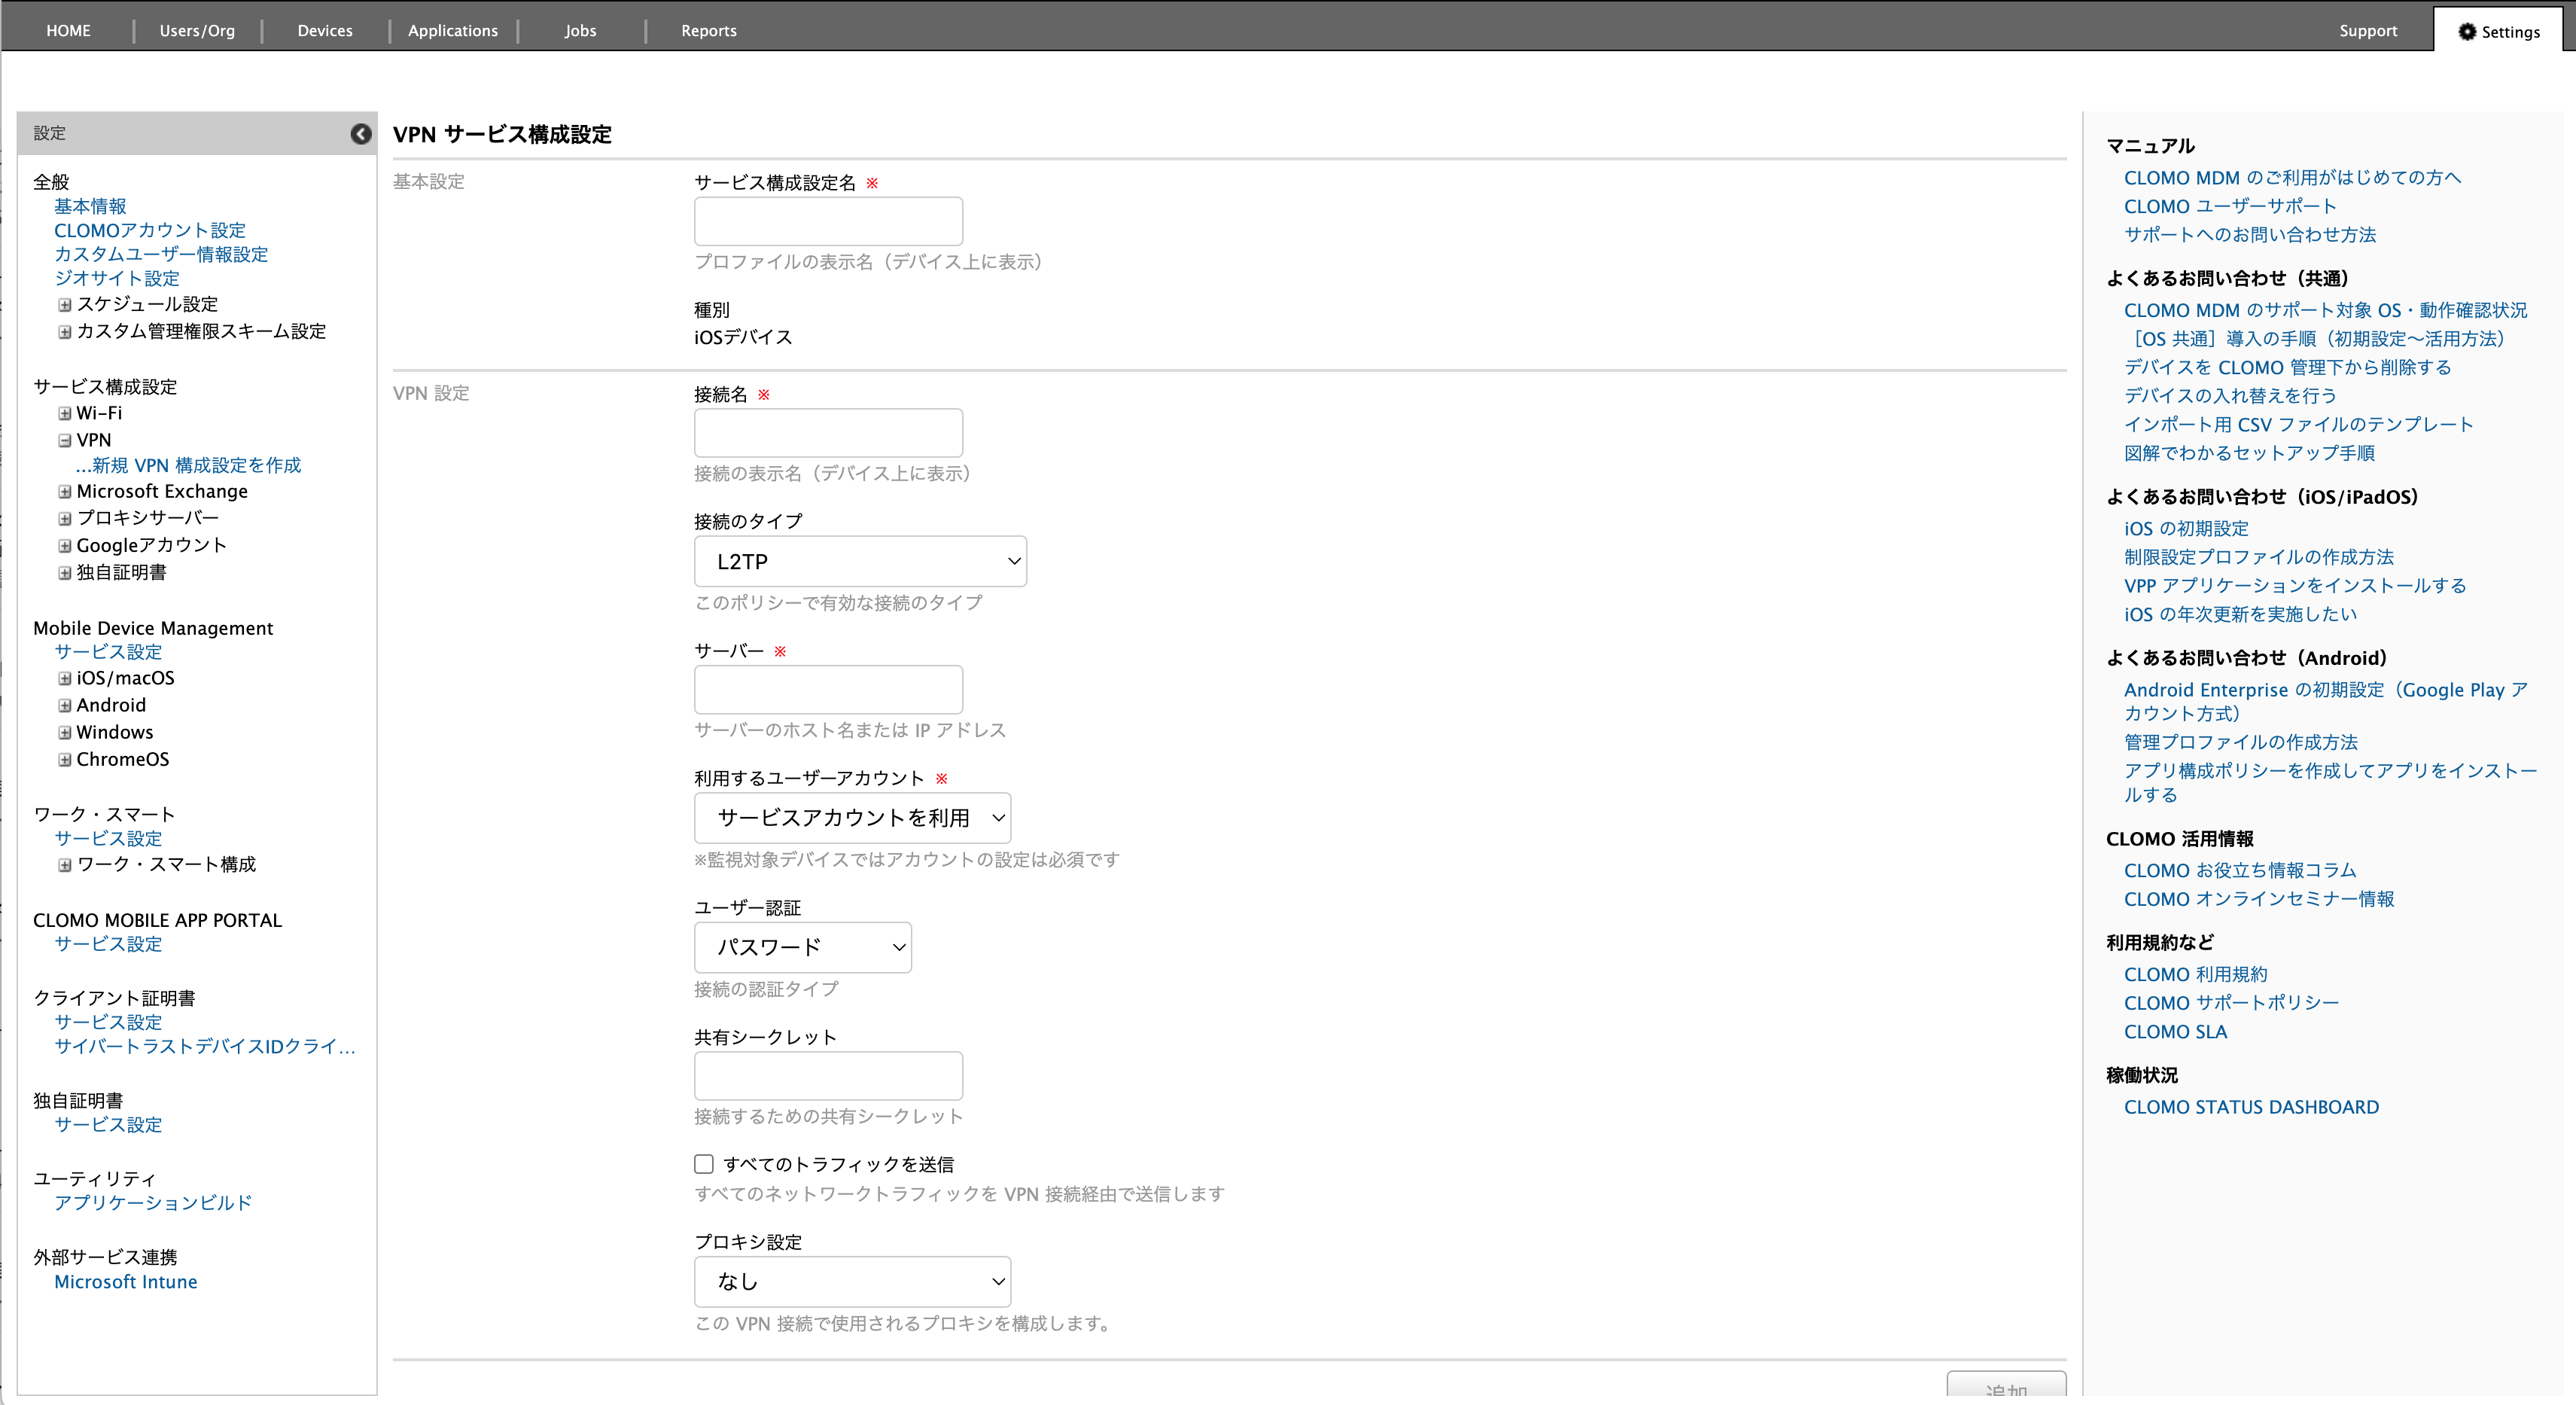The width and height of the screenshot is (2576, 1405).
Task: Open the ユーザー認証 パスワード dropdown
Action: point(802,947)
